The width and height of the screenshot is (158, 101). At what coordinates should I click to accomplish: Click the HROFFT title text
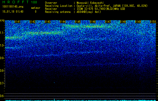click(x=16, y=2)
